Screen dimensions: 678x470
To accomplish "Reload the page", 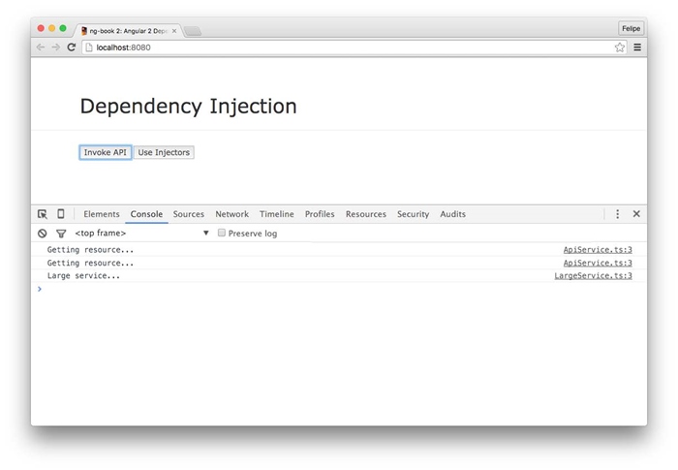I will [x=72, y=47].
